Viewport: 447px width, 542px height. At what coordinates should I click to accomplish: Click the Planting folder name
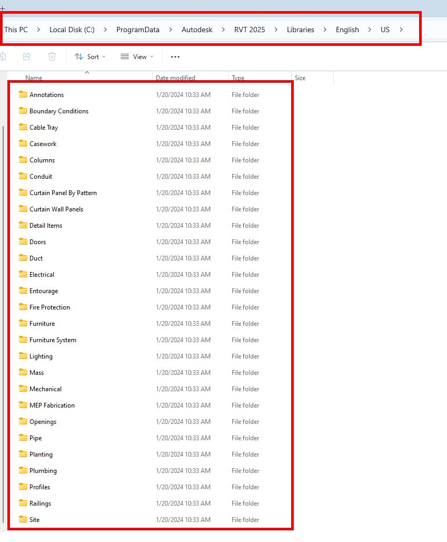click(41, 454)
